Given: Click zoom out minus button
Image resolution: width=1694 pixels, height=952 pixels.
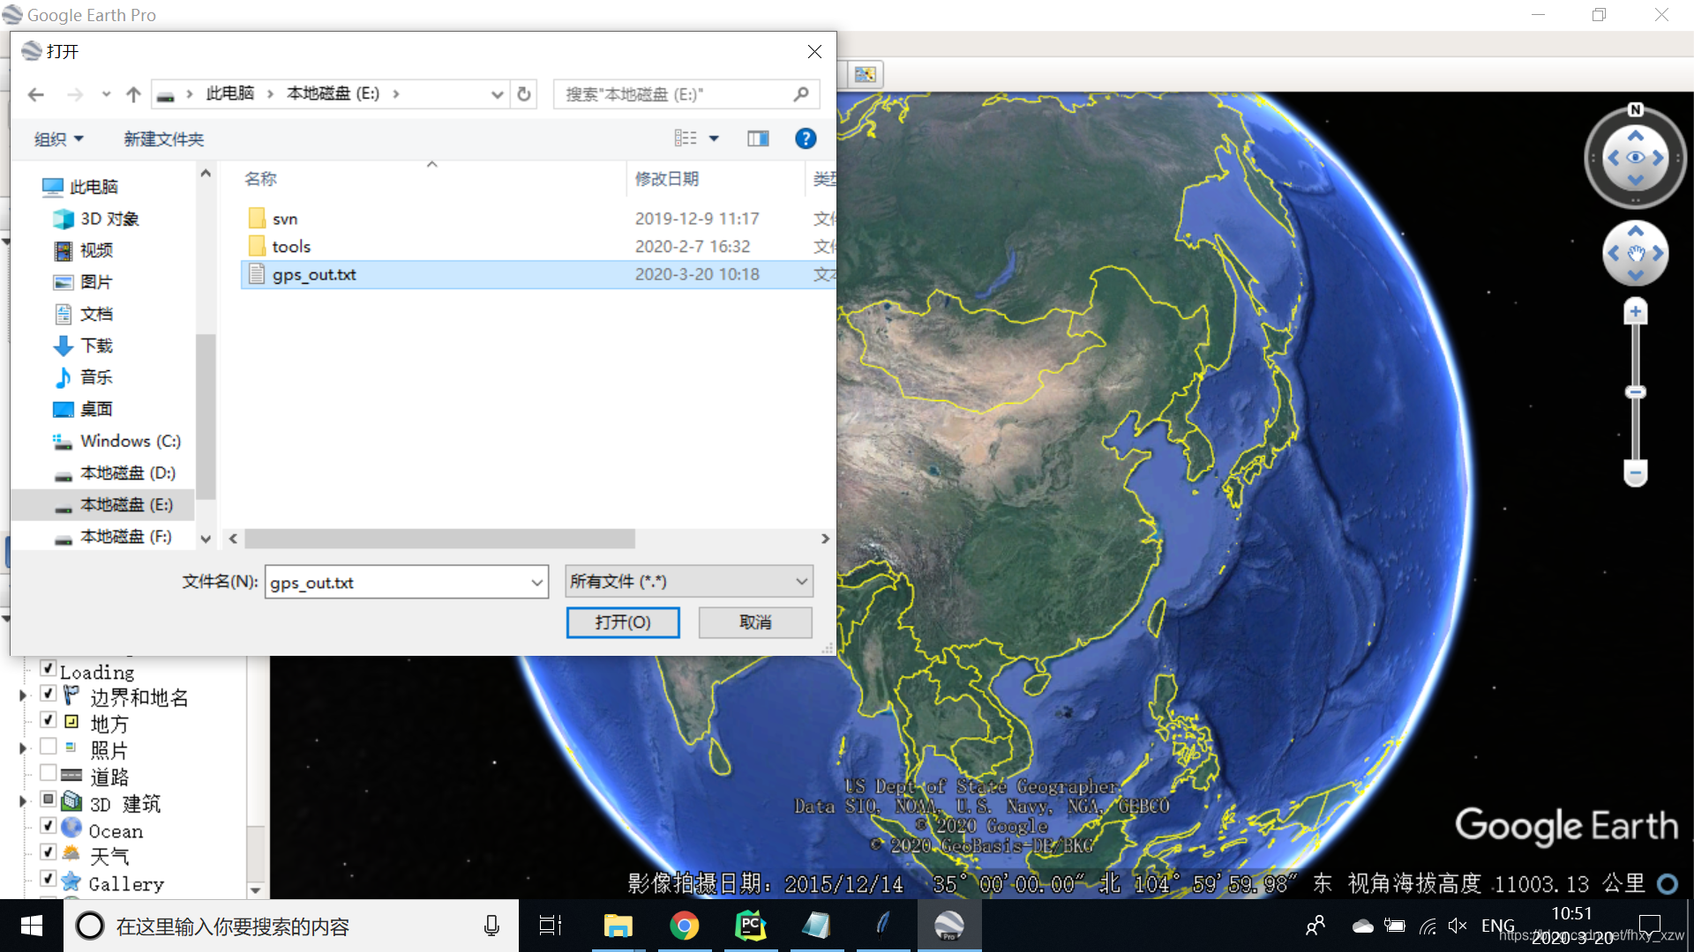Looking at the screenshot, I should [x=1636, y=473].
